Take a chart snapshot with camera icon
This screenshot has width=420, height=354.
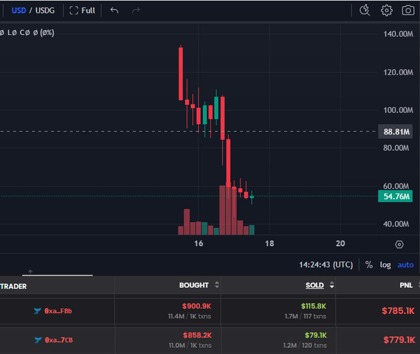[408, 10]
